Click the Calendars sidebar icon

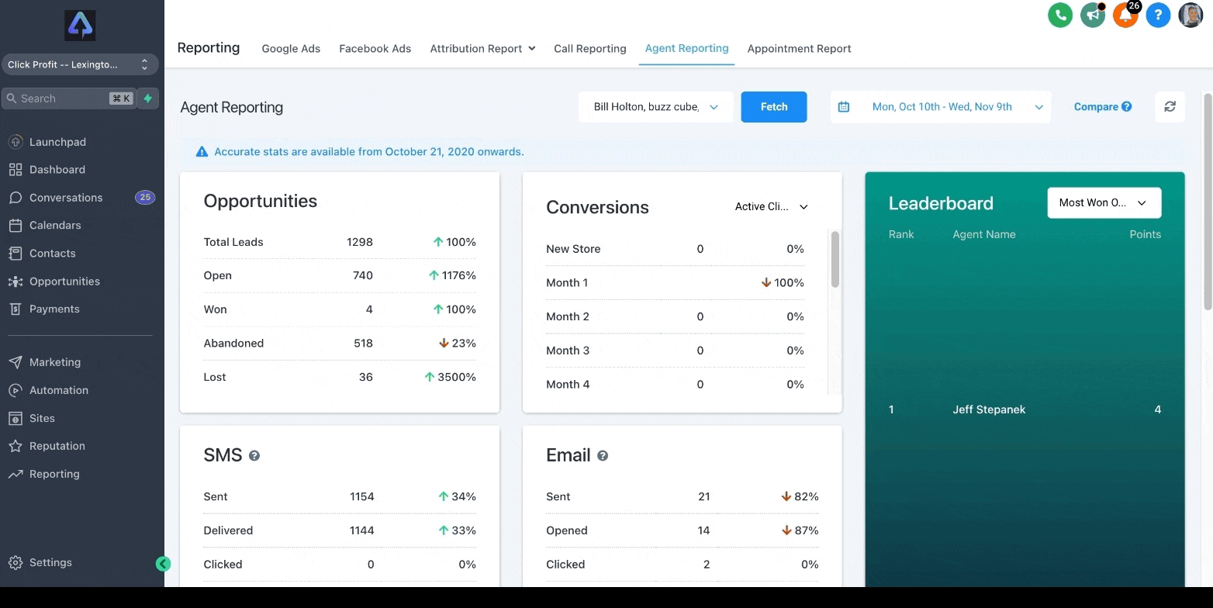[x=16, y=226]
